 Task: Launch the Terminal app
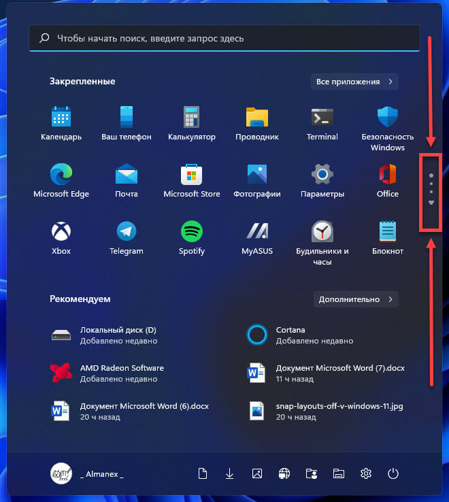click(x=322, y=124)
